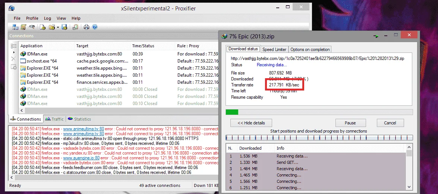438x194 pixels.
Task: Pause the Epic (2013).zip download
Action: (x=350, y=123)
